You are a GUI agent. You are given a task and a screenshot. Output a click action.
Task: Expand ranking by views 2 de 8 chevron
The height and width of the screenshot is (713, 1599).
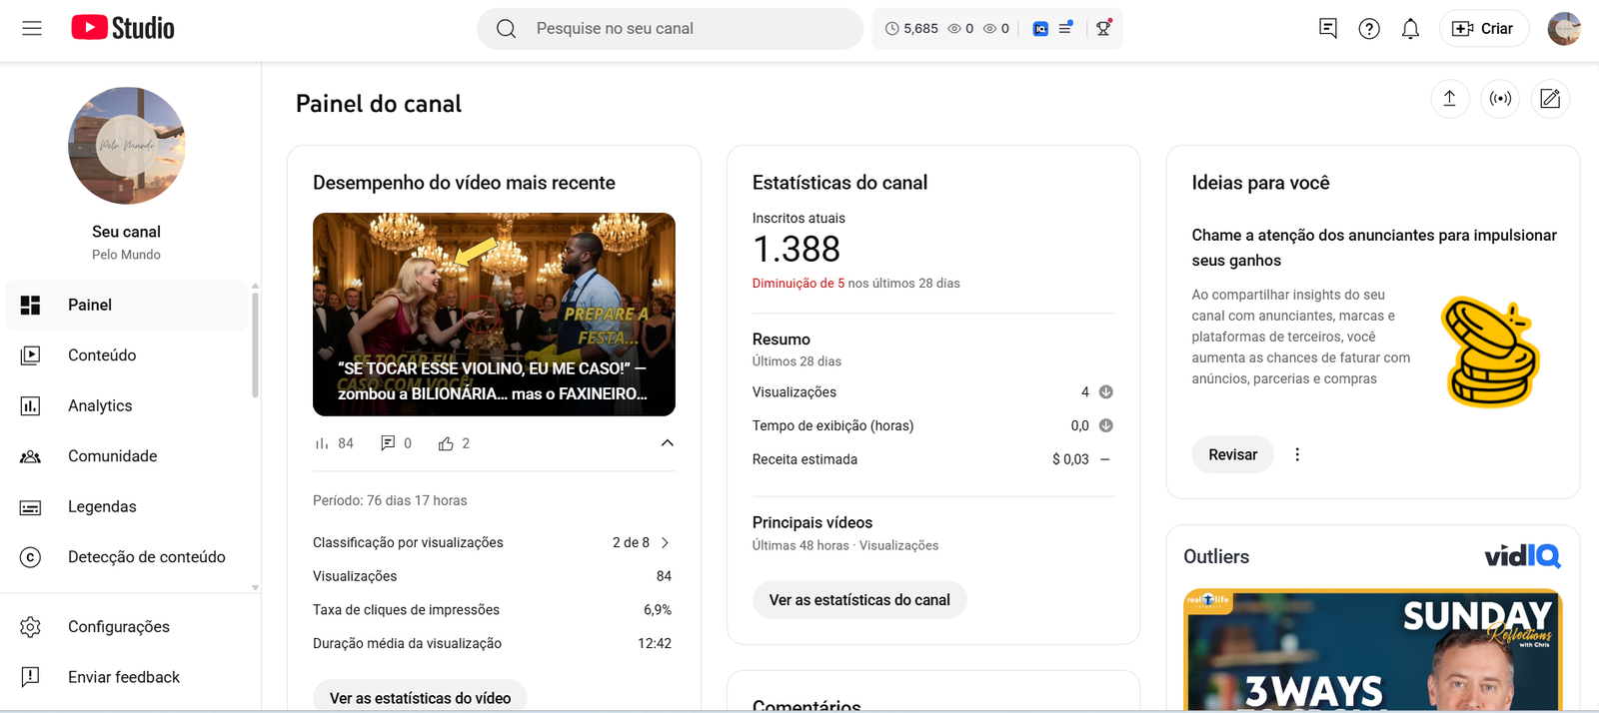pos(666,542)
